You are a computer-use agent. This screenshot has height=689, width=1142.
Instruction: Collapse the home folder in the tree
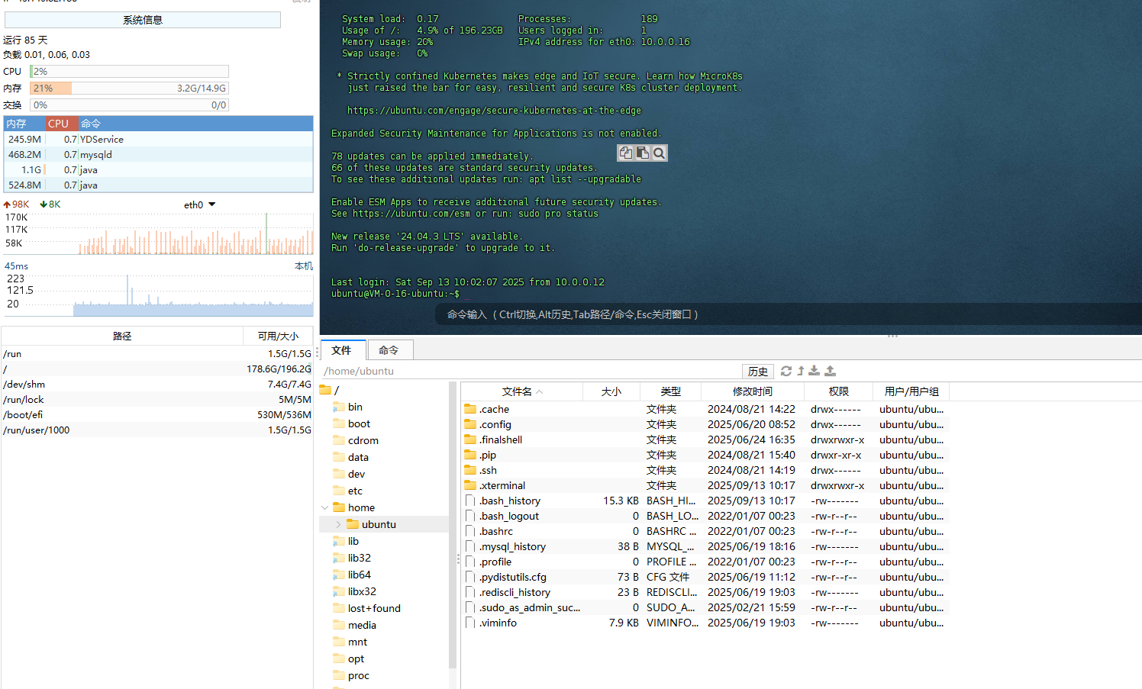coord(325,507)
